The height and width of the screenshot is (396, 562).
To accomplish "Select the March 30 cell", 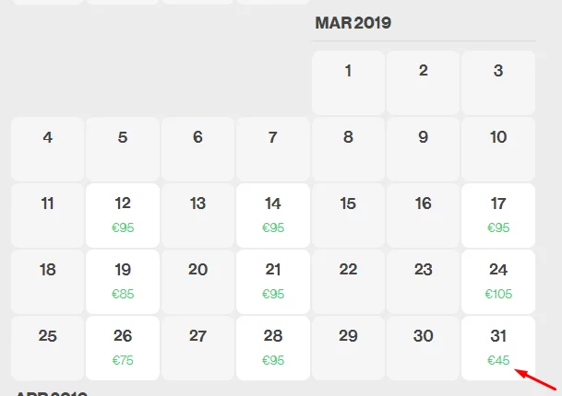I will (424, 347).
